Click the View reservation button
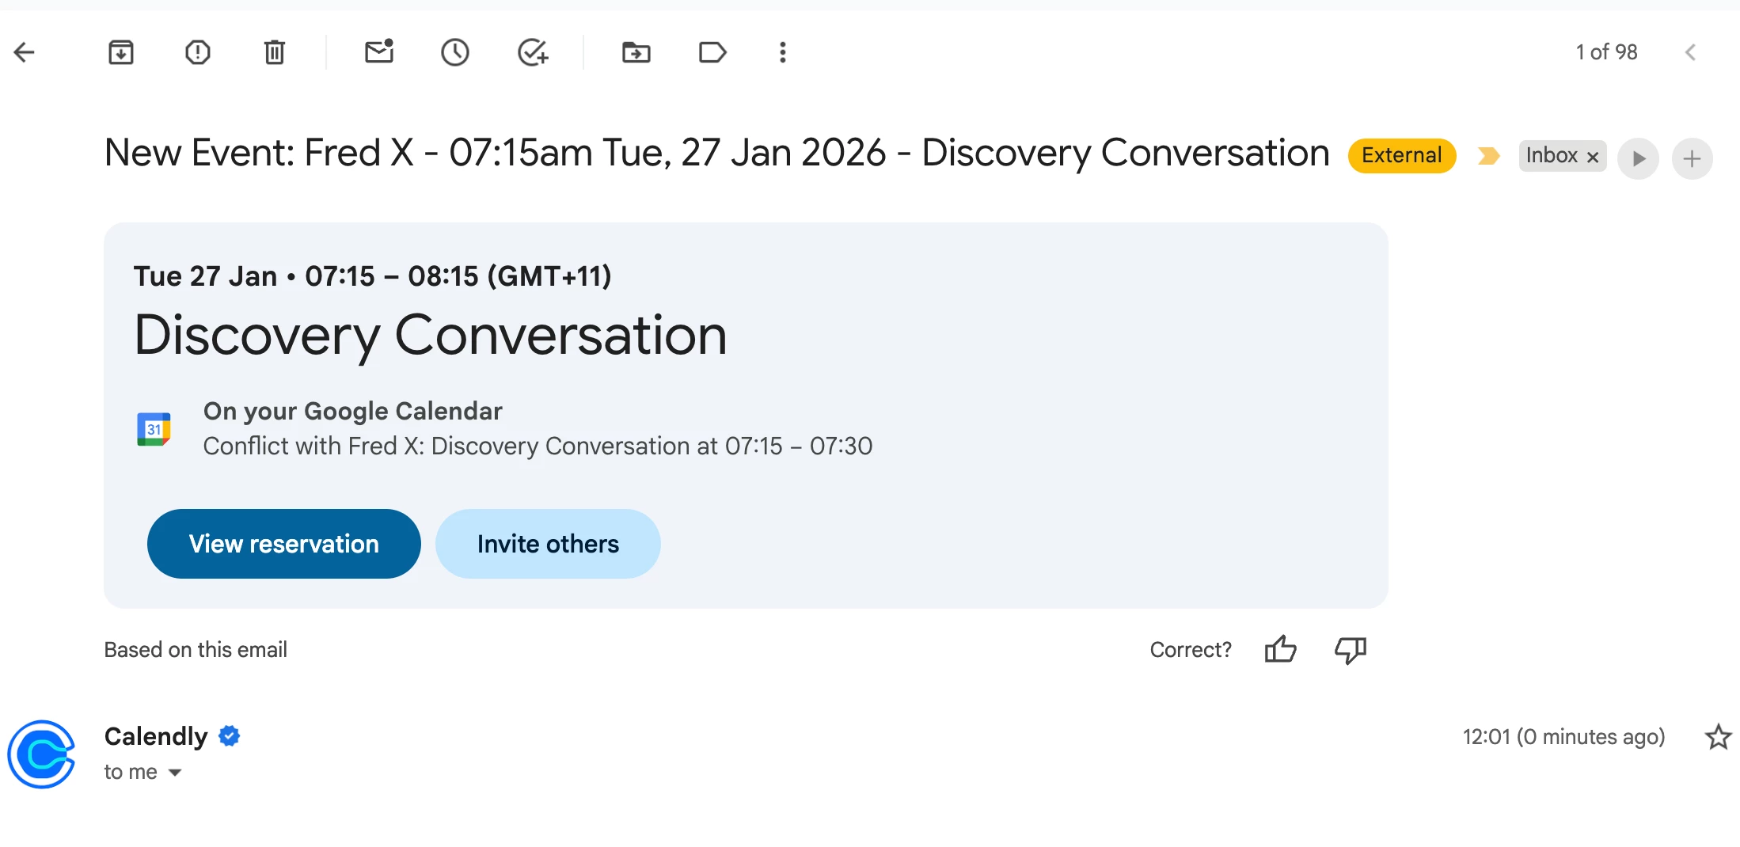 283,544
